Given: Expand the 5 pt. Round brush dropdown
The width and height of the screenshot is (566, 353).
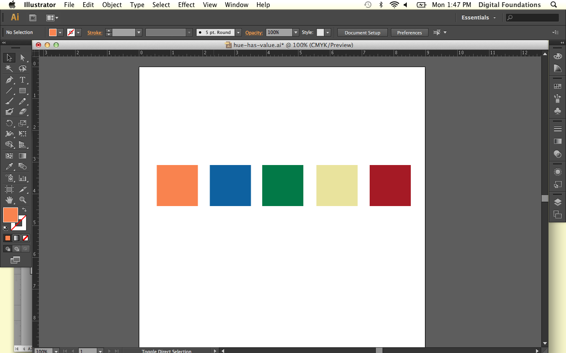Looking at the screenshot, I should click(238, 33).
